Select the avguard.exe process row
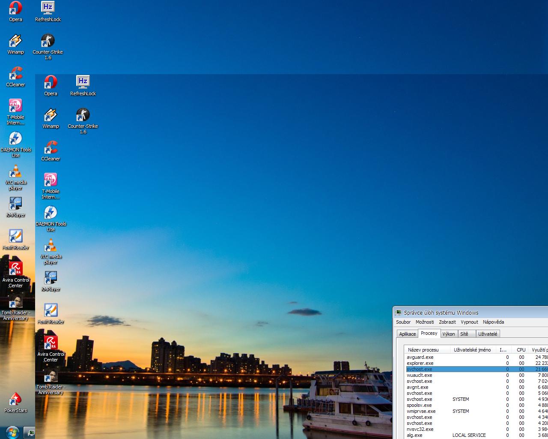The width and height of the screenshot is (548, 439). click(x=420, y=357)
